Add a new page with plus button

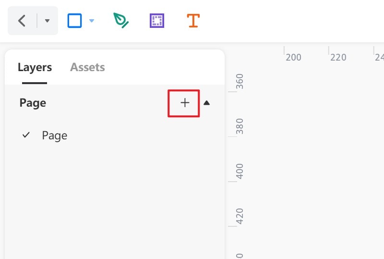click(185, 103)
